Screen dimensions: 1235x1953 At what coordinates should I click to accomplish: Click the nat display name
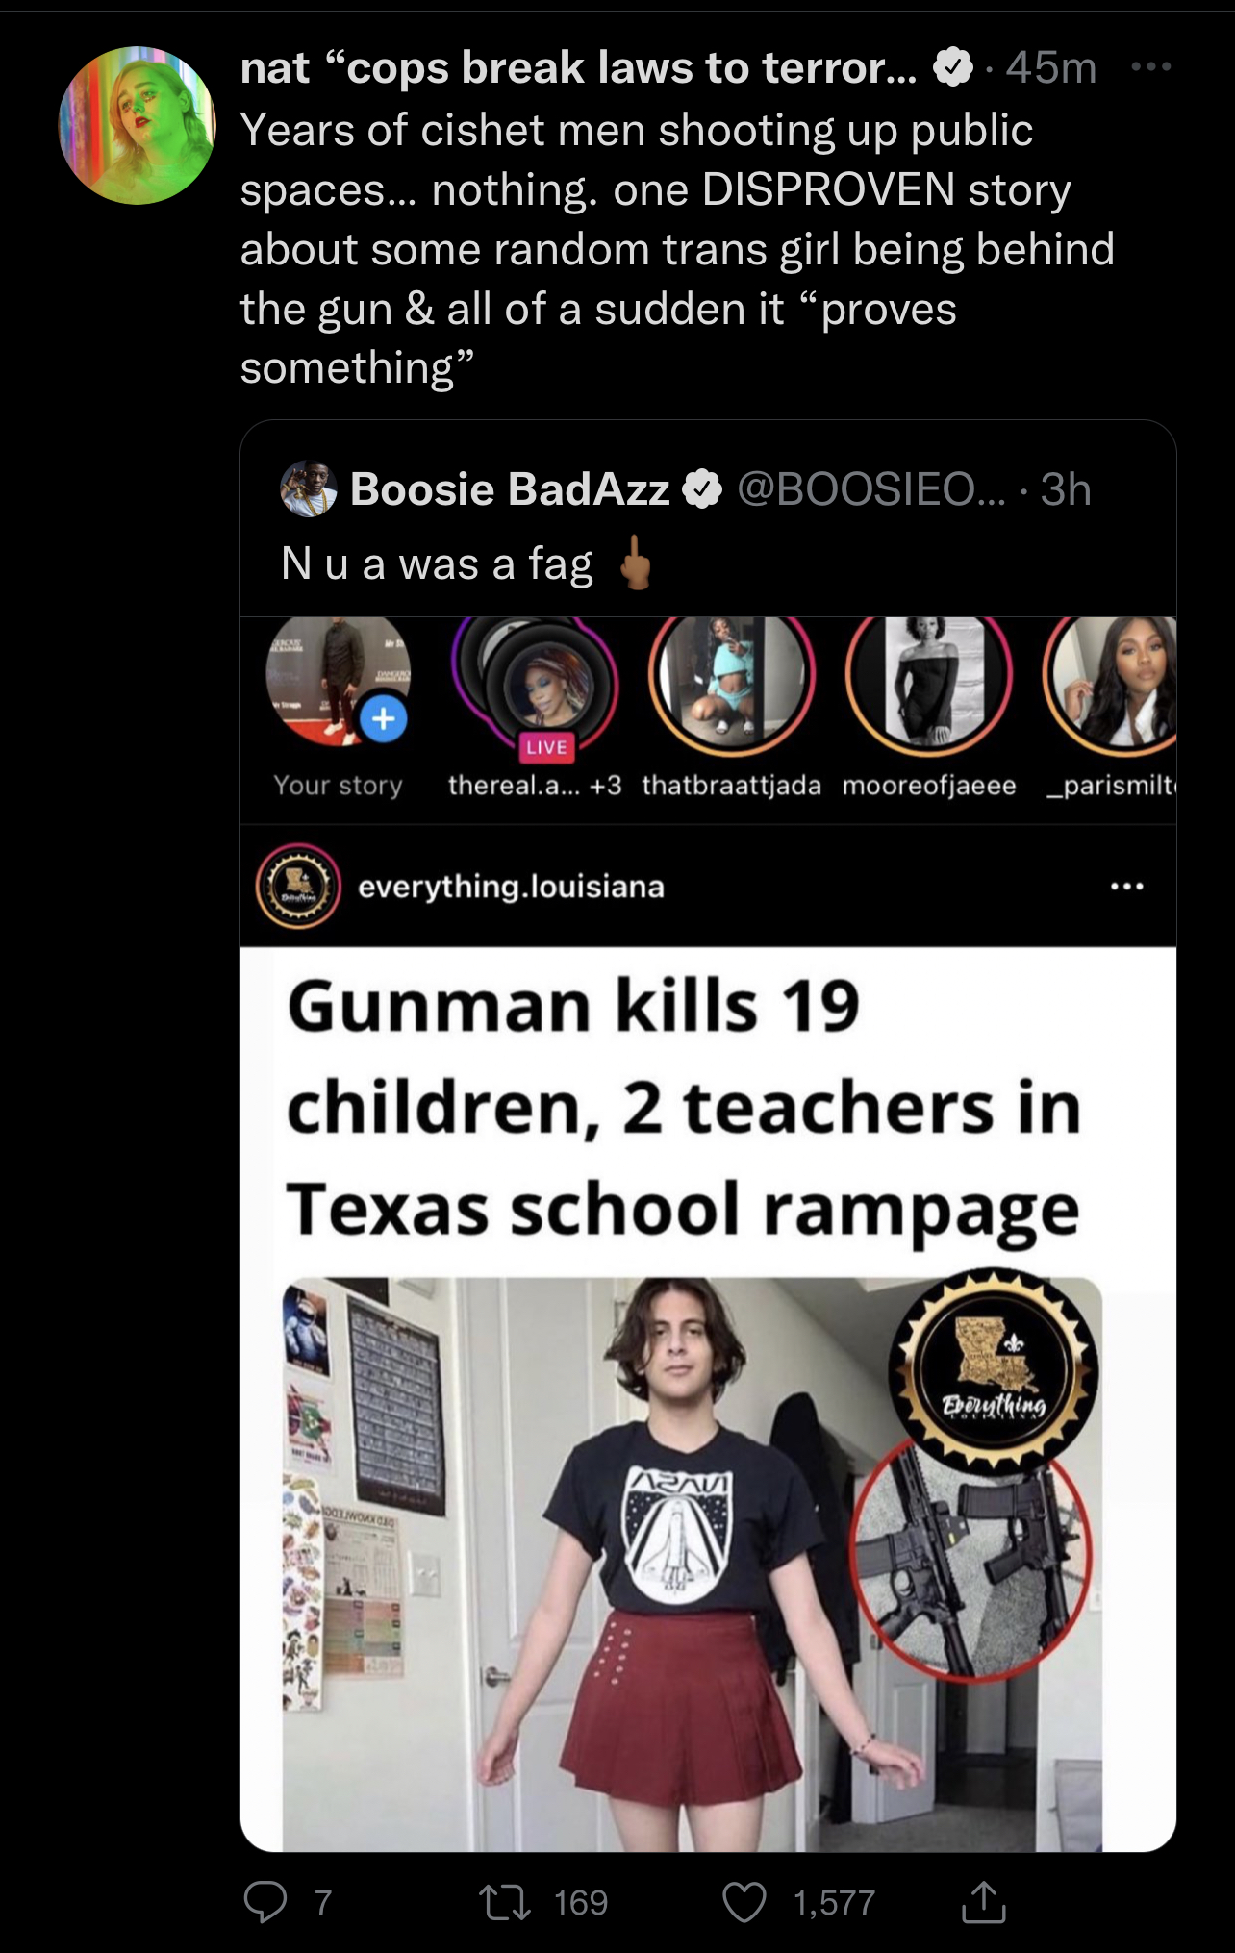(579, 66)
